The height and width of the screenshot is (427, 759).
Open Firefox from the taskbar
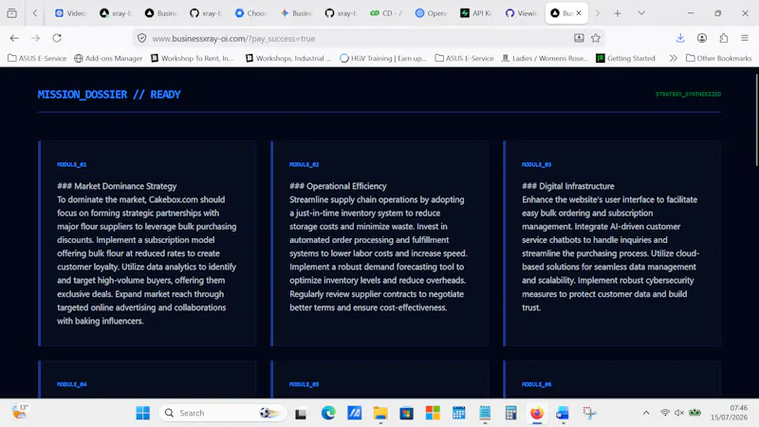click(x=536, y=413)
